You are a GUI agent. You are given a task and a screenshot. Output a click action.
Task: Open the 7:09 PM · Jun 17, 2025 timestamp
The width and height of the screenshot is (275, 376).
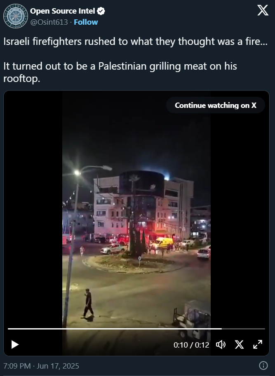(41, 366)
